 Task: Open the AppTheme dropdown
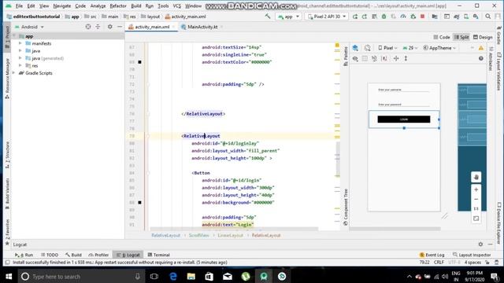pos(439,48)
